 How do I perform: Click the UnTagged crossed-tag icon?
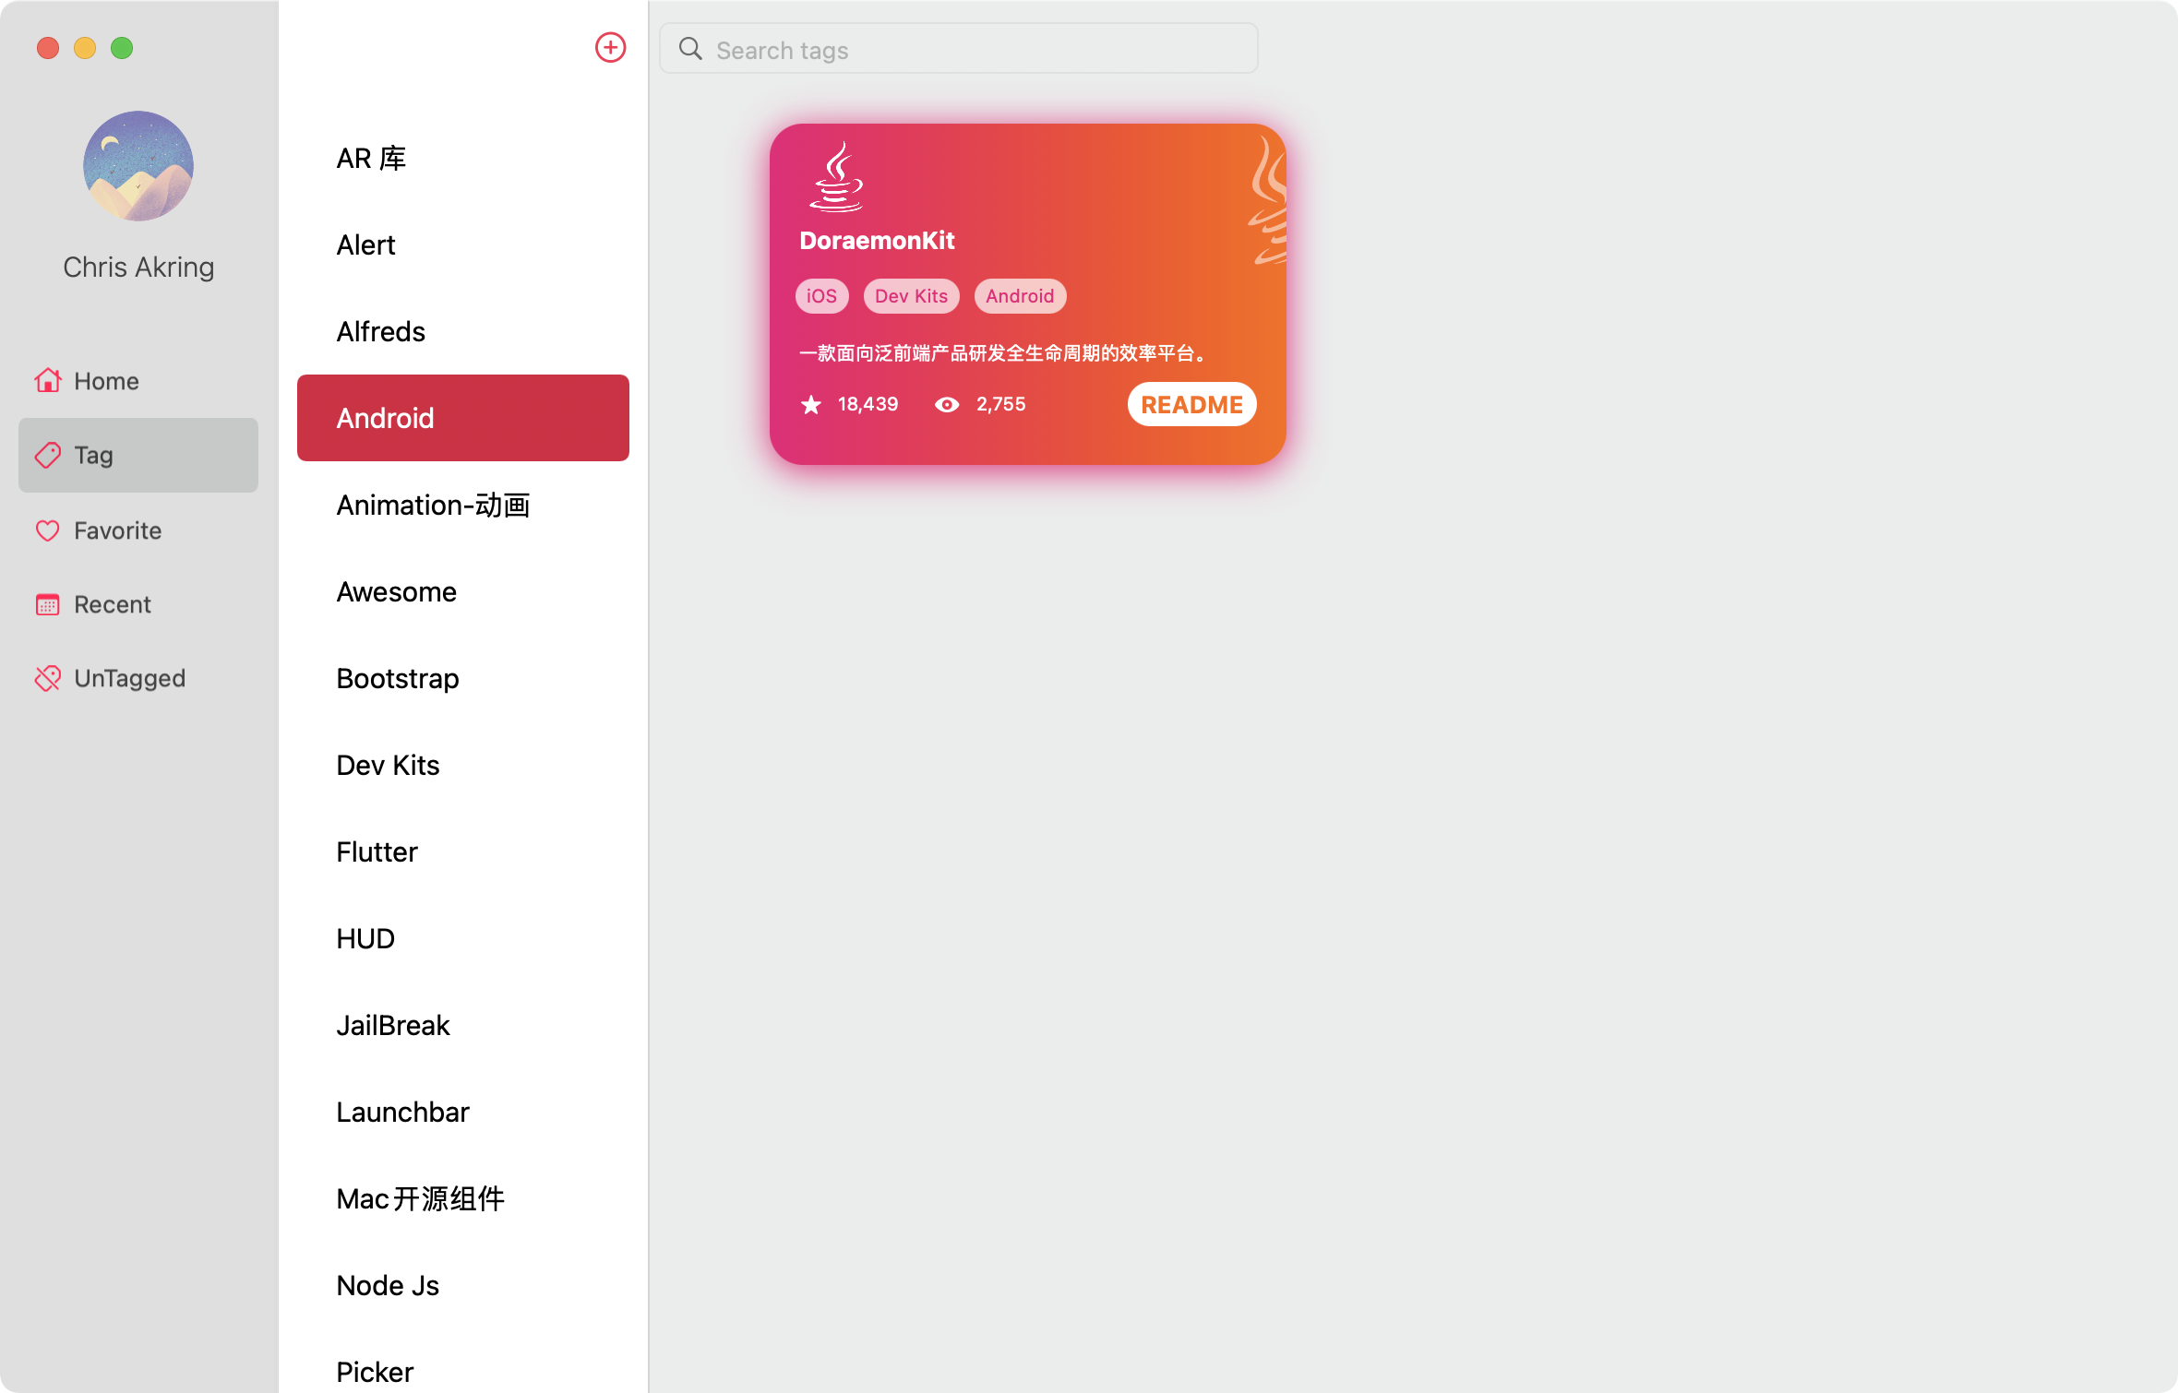48,678
